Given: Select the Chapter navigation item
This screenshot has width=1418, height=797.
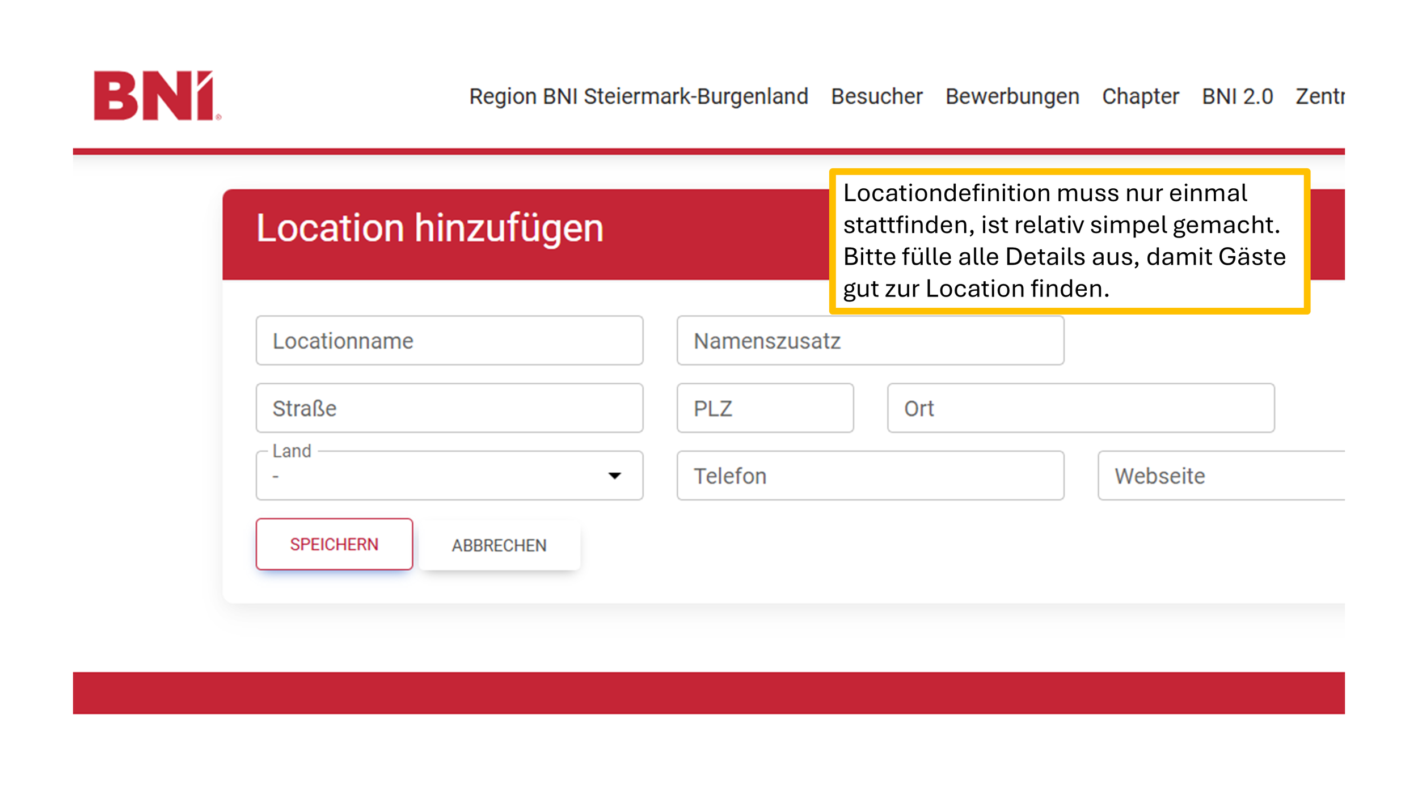Looking at the screenshot, I should pyautogui.click(x=1140, y=96).
